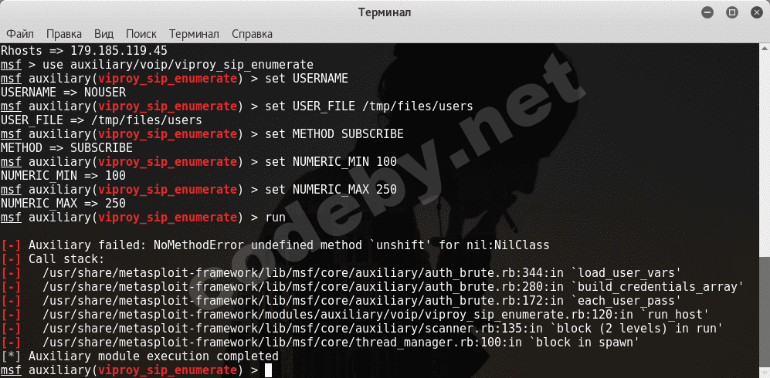Image resolution: width=770 pixels, height=378 pixels.
Task: Click the 'Auxiliary failed: NoMethodError' error line
Action: point(275,245)
